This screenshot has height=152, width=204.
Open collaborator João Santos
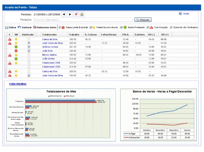point(48,59)
